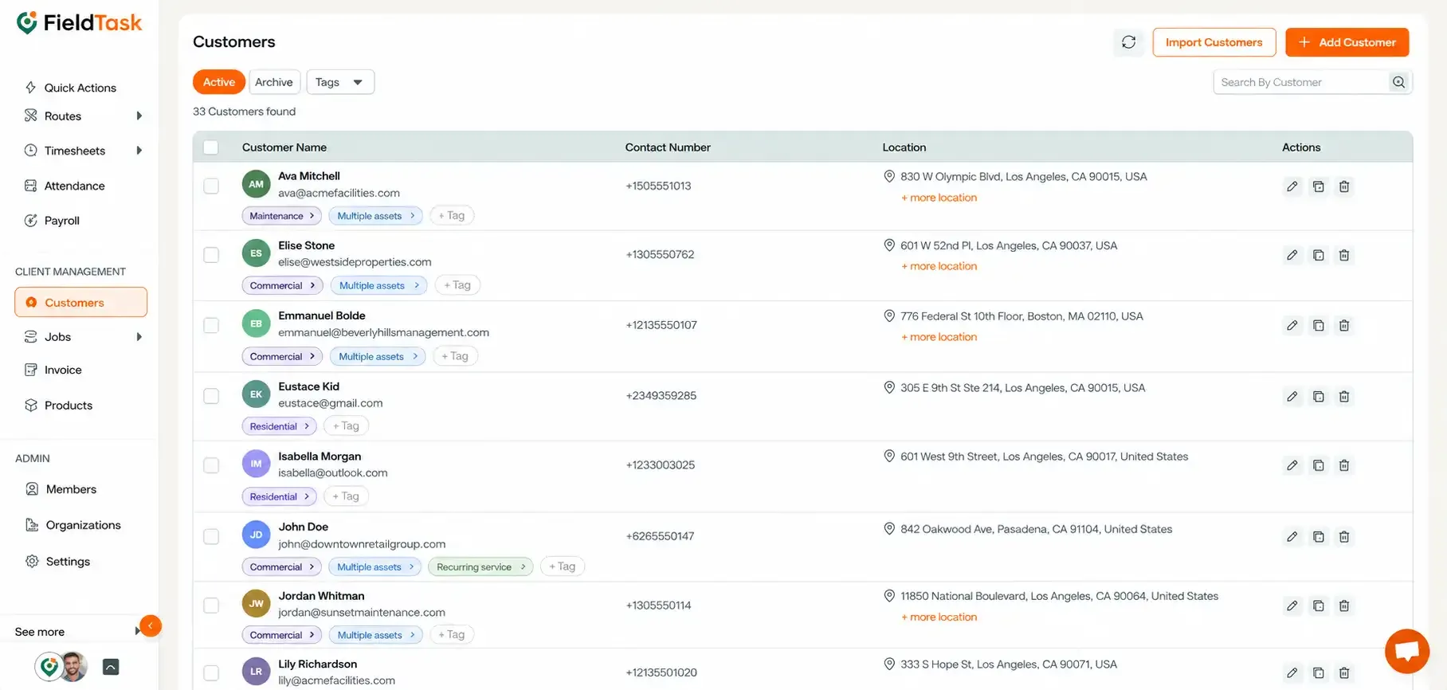Check the Elise Stone row checkbox

211,255
